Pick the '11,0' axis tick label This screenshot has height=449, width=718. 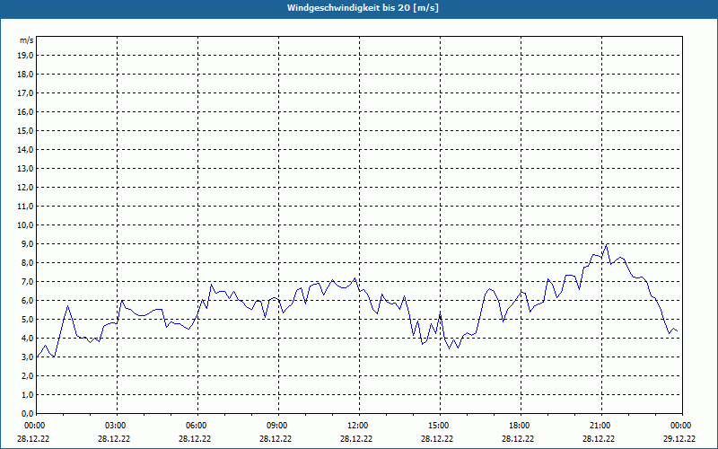[x=26, y=207]
